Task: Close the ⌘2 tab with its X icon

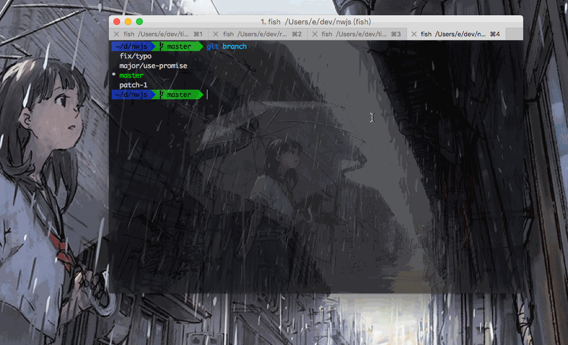Action: (215, 34)
